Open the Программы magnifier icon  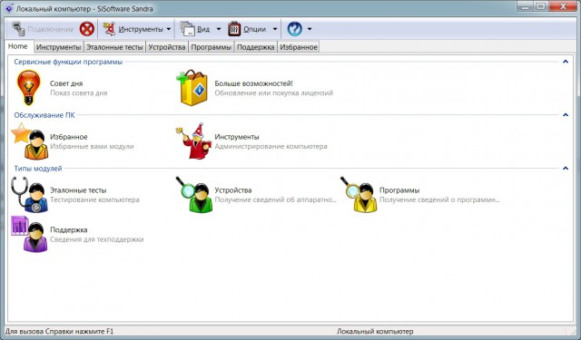click(x=359, y=195)
